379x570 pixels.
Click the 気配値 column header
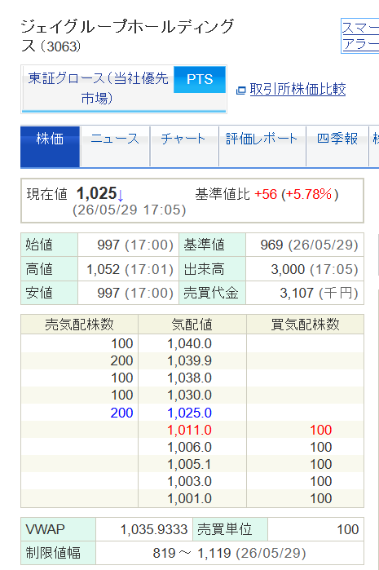192,325
